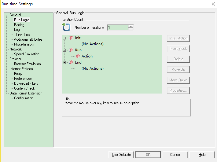Open the Pacing settings
The height and width of the screenshot is (162, 217).
[19, 25]
